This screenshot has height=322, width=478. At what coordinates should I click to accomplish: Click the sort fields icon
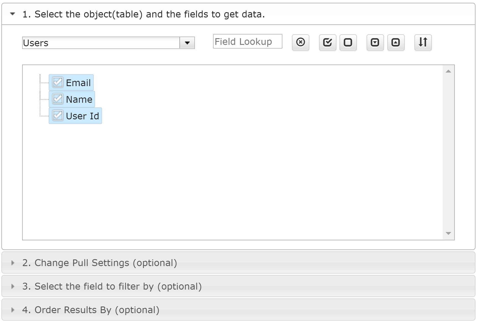coord(423,42)
